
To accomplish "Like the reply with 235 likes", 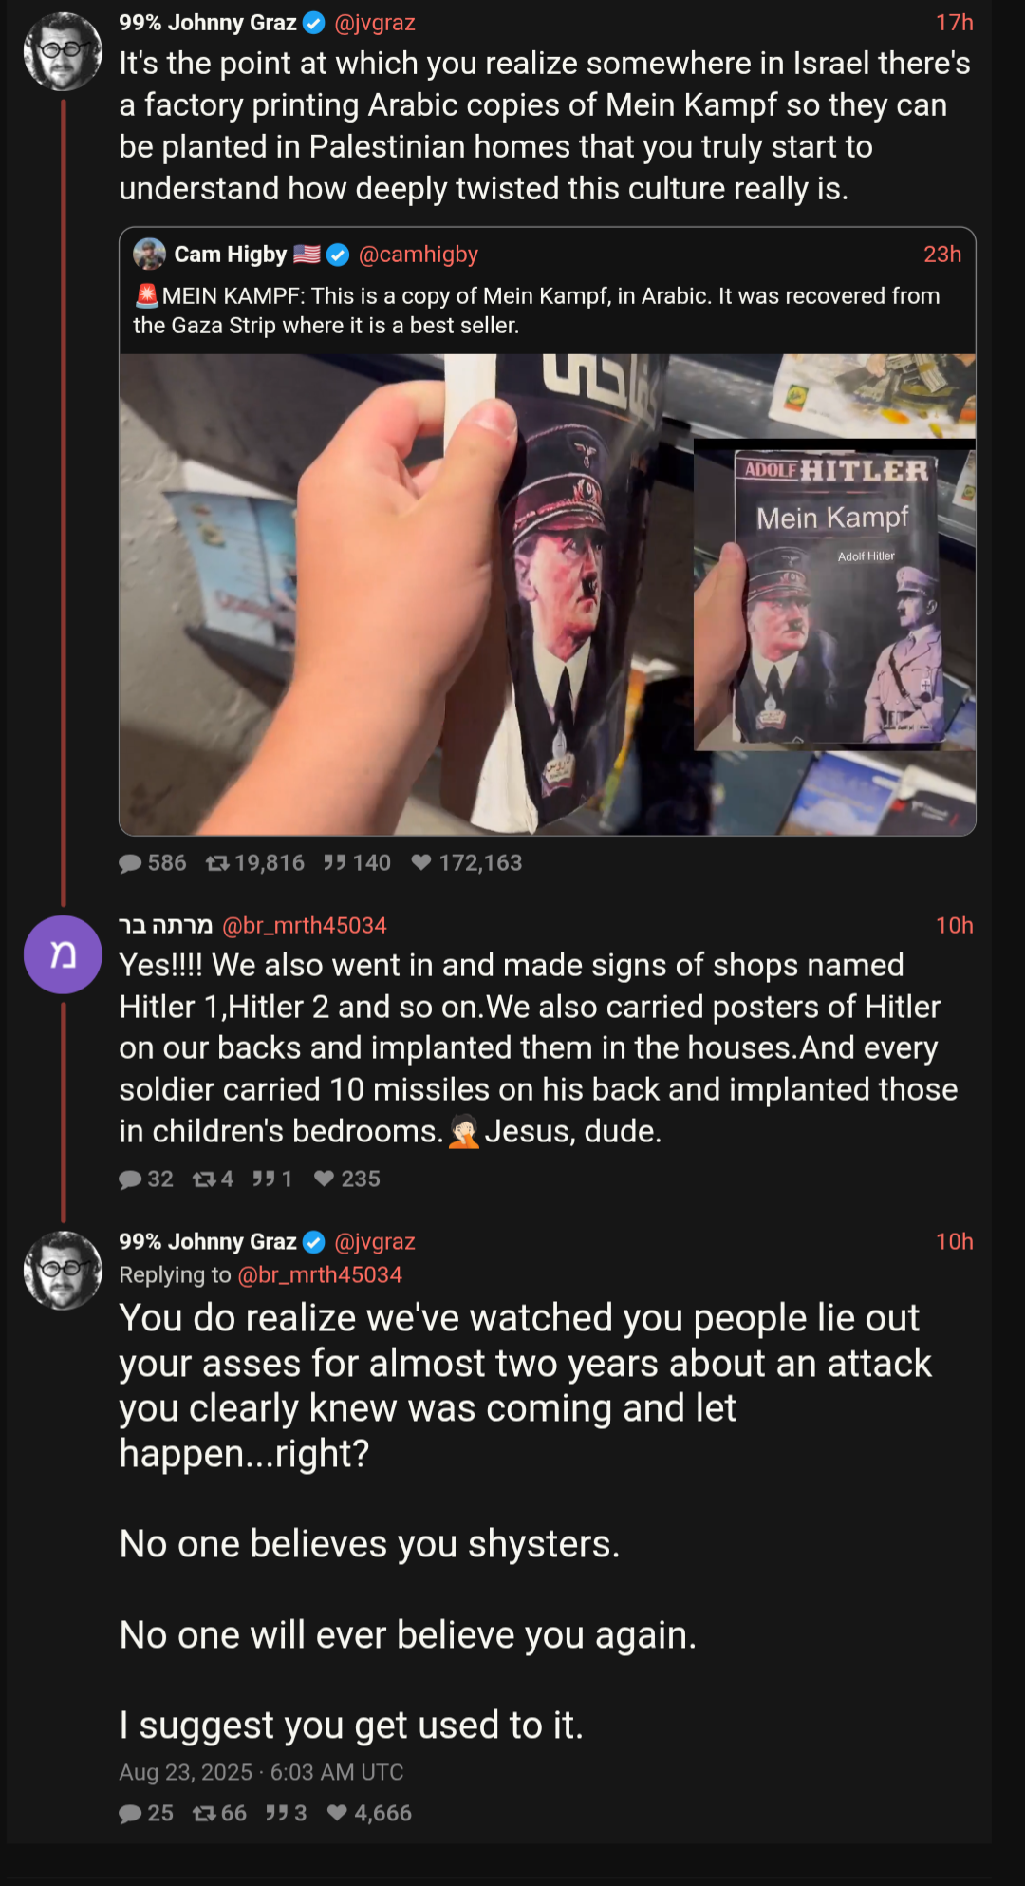I will (x=324, y=1179).
